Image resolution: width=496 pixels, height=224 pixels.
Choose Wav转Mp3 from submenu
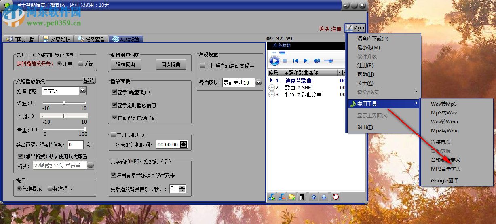tap(443, 104)
